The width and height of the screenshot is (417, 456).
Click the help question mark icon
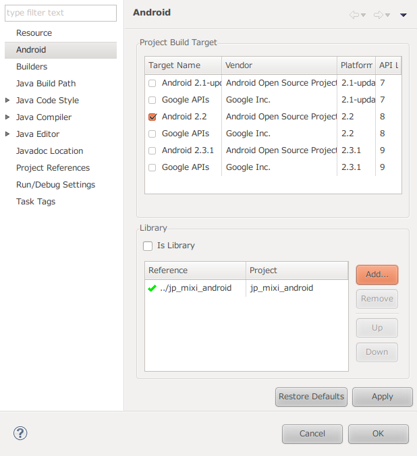coord(20,433)
